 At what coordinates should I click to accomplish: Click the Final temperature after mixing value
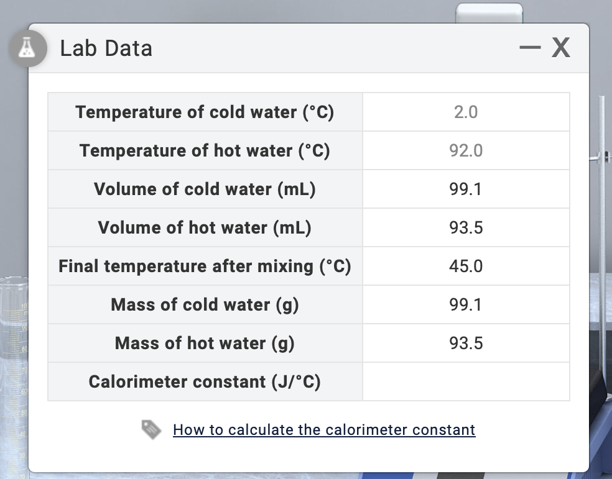coord(466,266)
